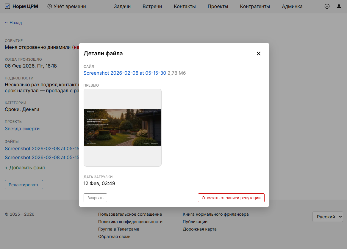Click Отвязать от записи репутации button
The width and height of the screenshot is (347, 249).
(231, 198)
